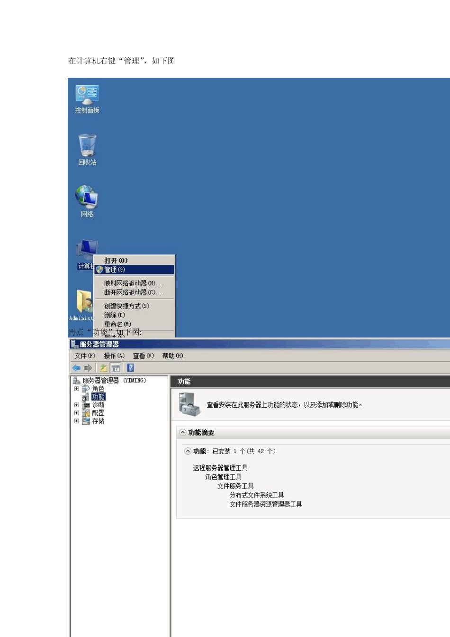Viewport: 450px width, 637px height.
Task: Open help via the blue question-mark icon
Action: 131,368
